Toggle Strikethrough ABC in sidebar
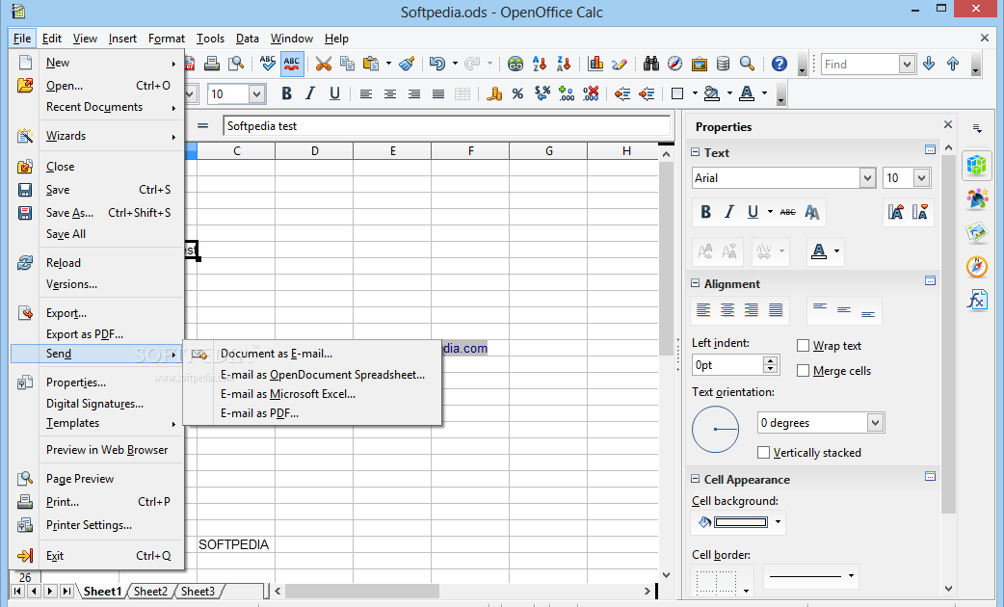 click(x=788, y=212)
